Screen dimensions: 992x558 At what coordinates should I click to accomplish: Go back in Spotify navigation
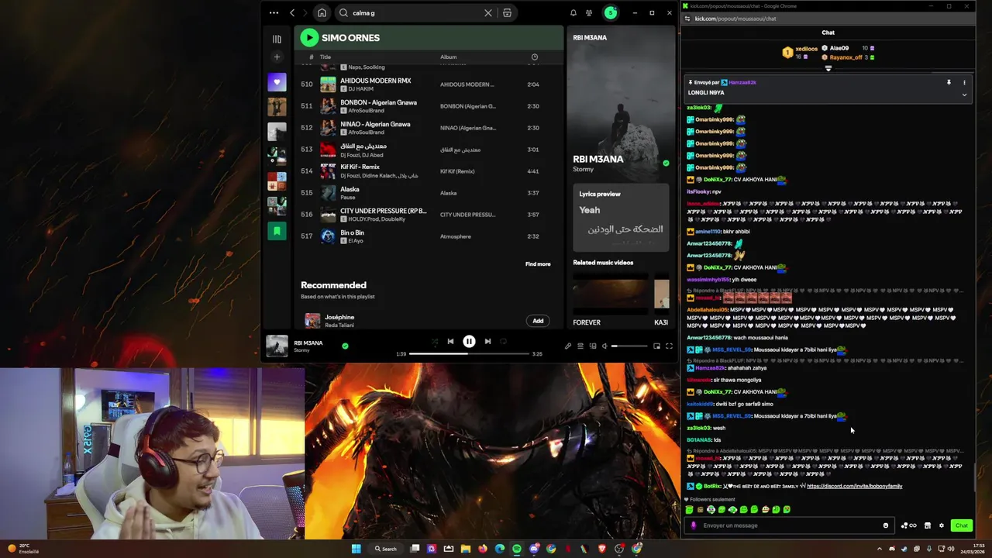click(292, 13)
